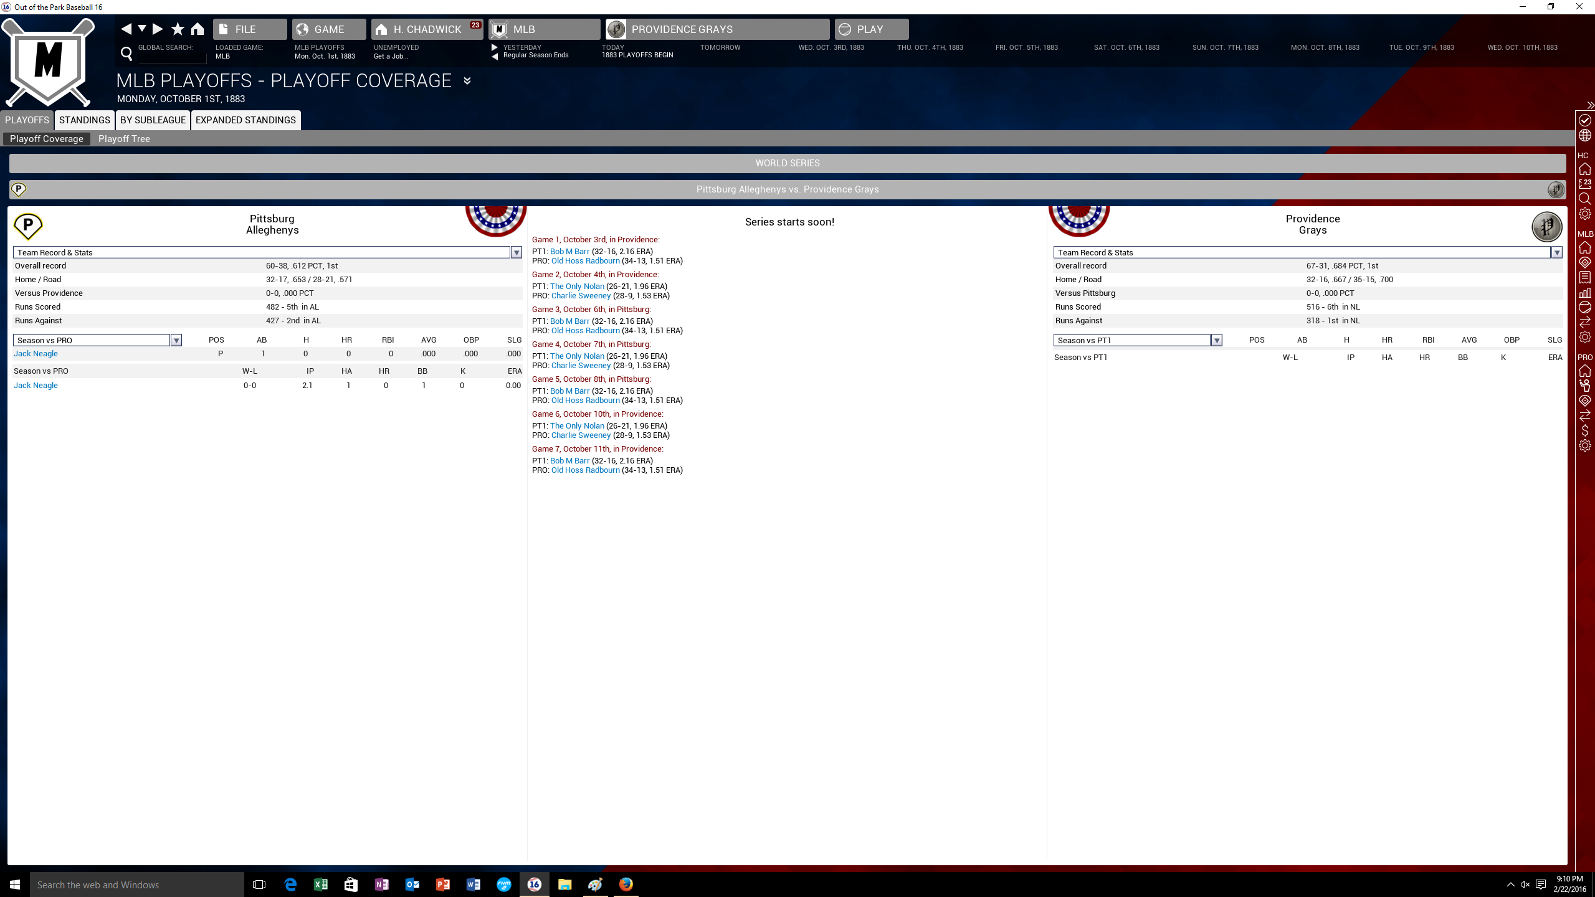Open the Expanded Standings tab

tap(245, 120)
